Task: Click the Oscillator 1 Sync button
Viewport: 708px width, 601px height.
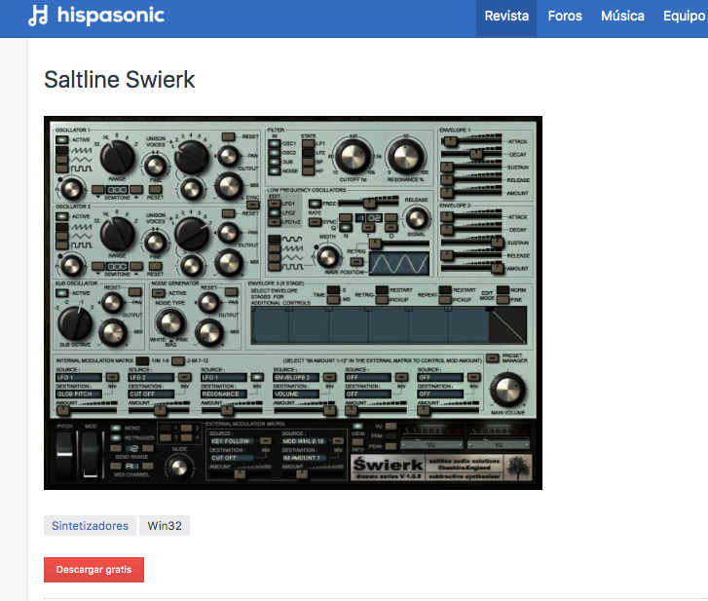Action: click(x=252, y=205)
